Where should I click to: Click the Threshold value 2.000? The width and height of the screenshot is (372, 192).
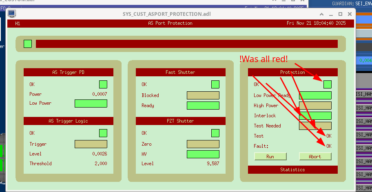click(x=100, y=164)
